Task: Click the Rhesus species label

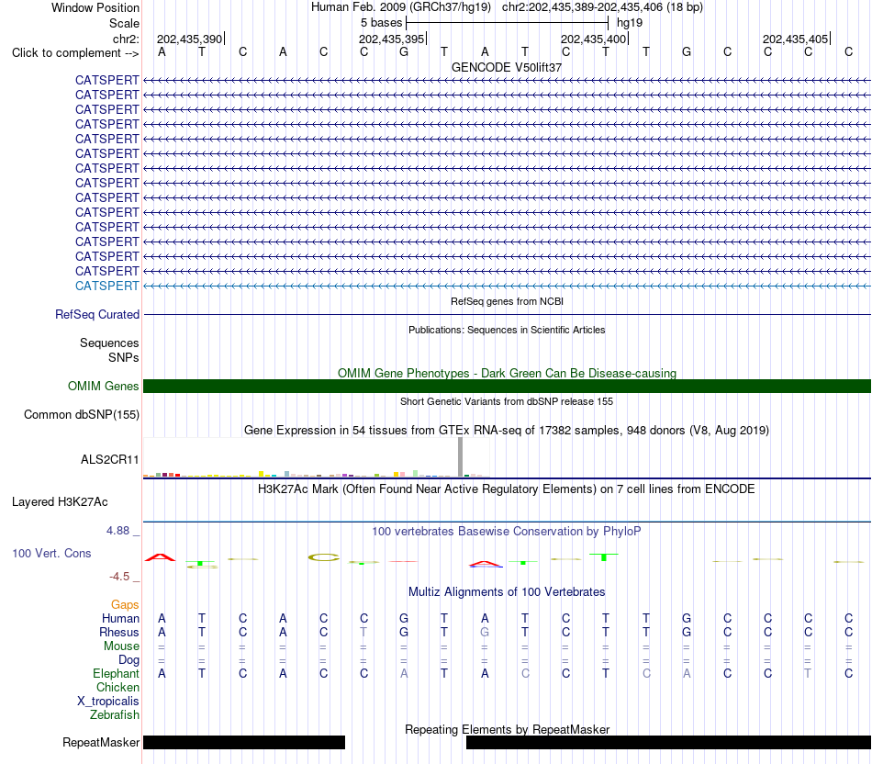Action: [119, 633]
